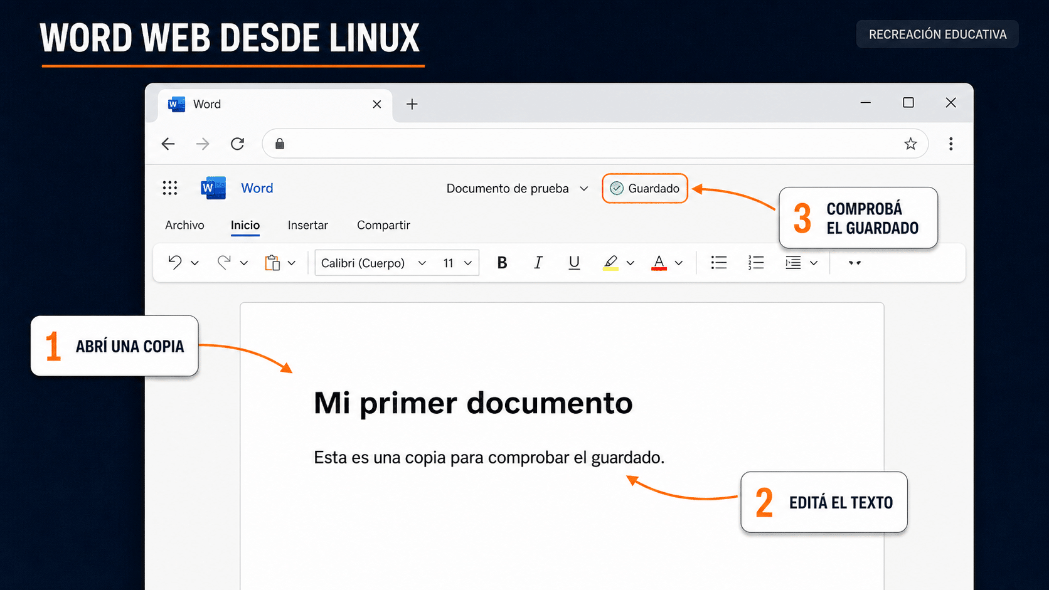Screen dimensions: 1049x590
Task: Expand the Undo options arrow
Action: pos(194,263)
